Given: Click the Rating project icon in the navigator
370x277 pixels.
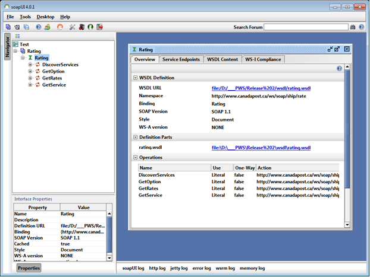Looking at the screenshot, I should (23, 51).
